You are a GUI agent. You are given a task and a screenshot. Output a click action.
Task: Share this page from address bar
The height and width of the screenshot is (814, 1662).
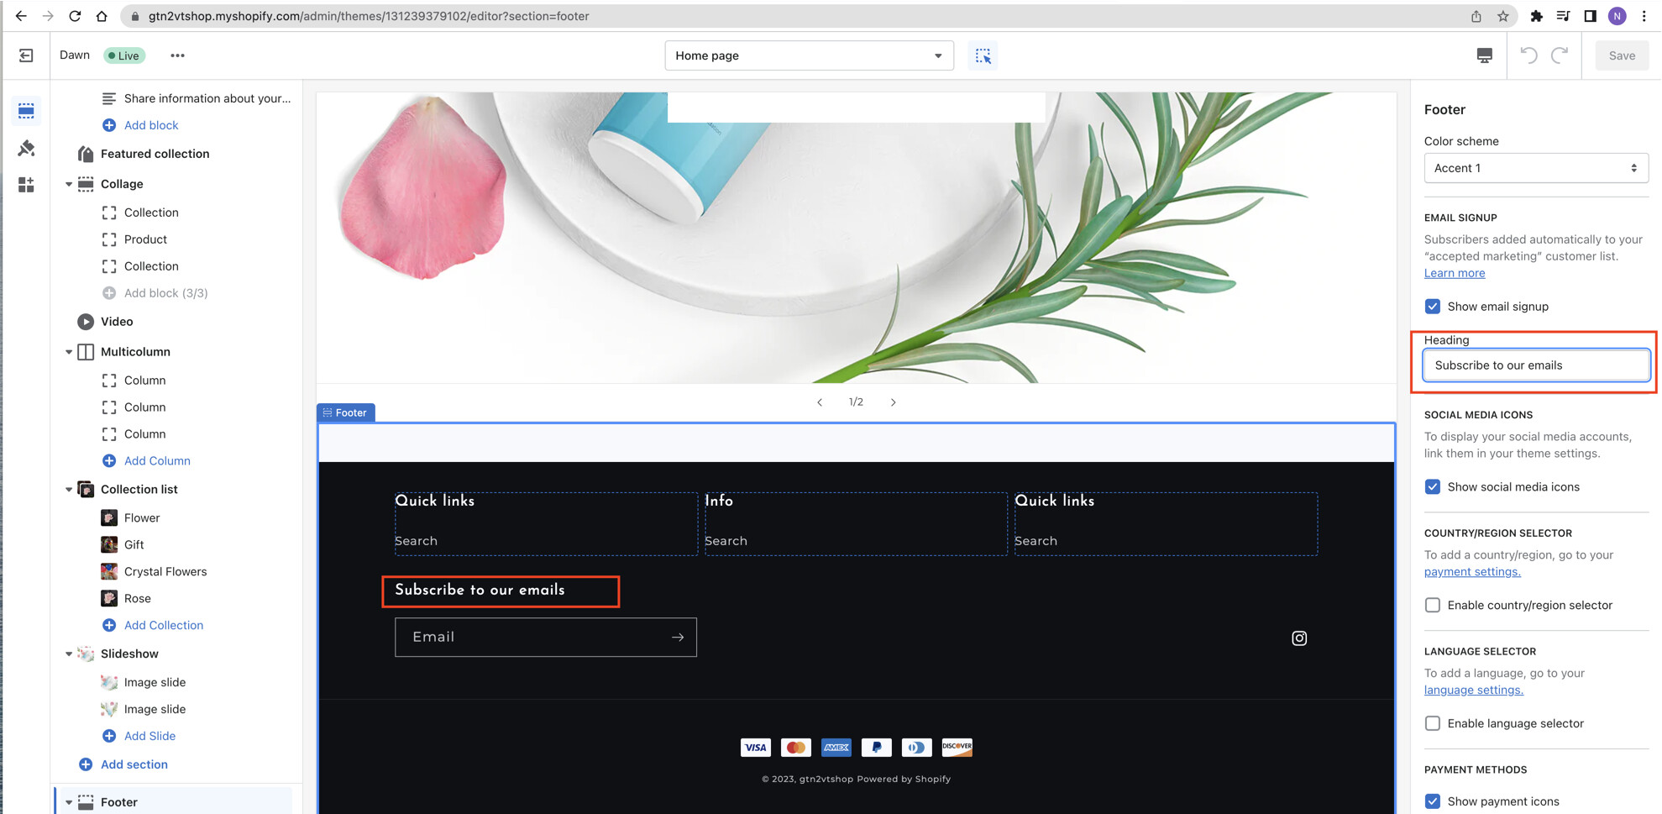pos(1476,16)
